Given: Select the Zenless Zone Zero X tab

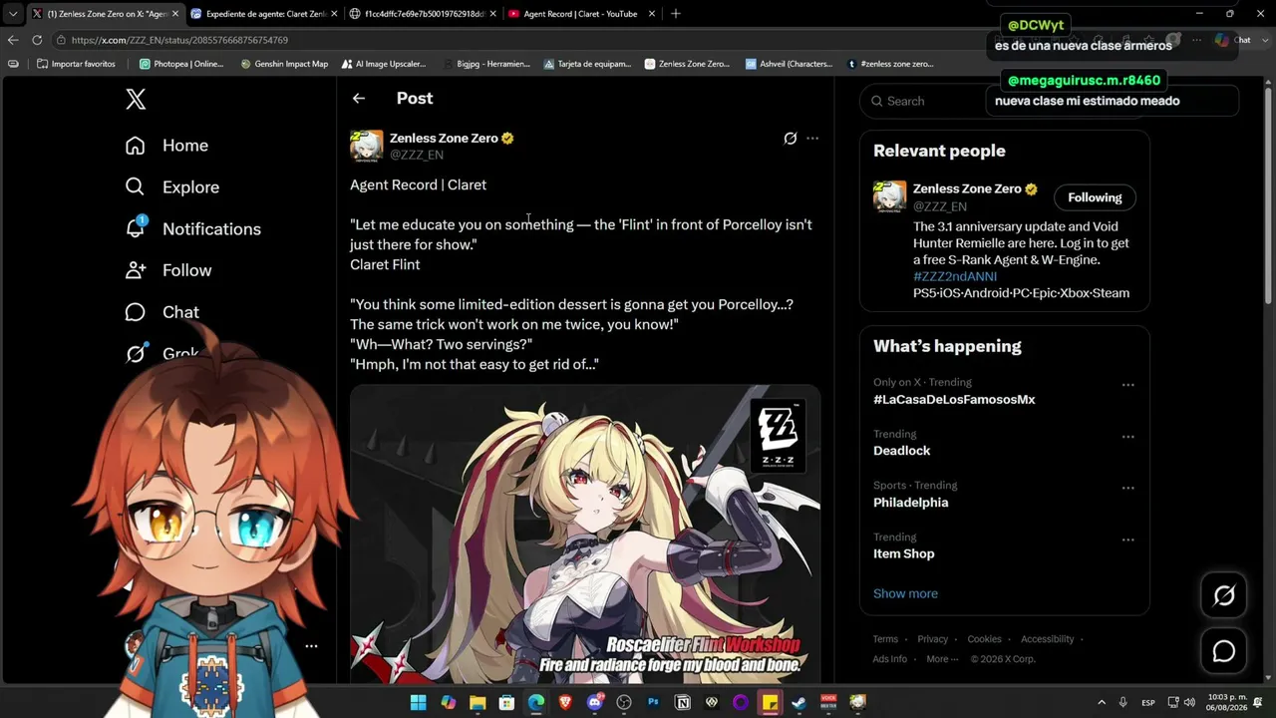Looking at the screenshot, I should click(x=104, y=14).
